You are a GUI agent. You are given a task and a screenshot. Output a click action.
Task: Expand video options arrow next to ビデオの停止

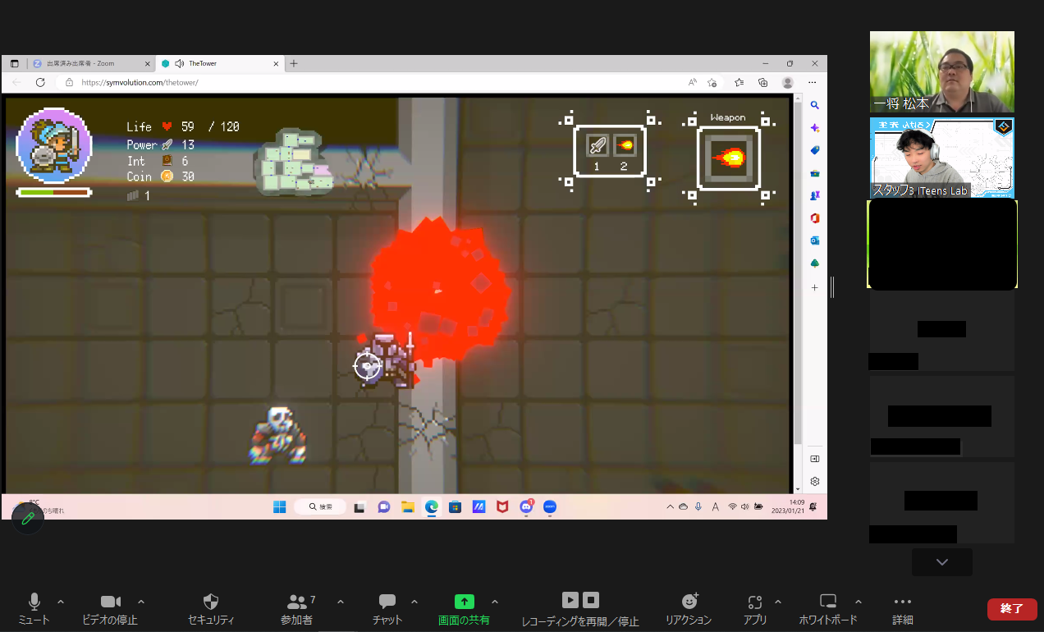[141, 602]
